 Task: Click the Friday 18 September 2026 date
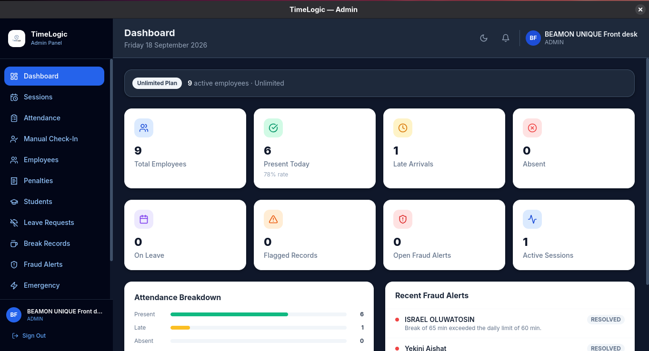pos(166,45)
